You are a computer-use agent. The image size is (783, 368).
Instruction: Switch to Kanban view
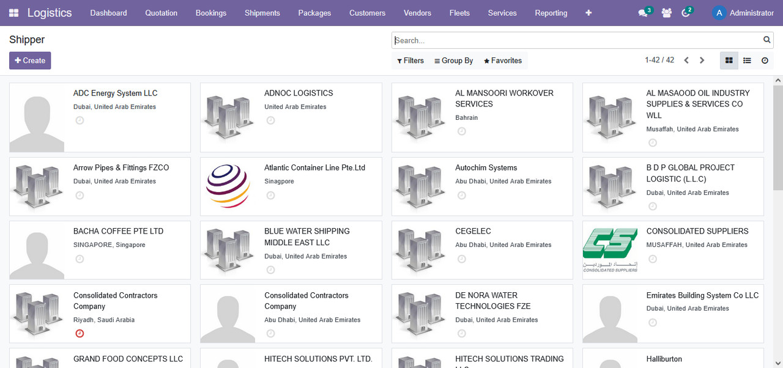pos(729,61)
